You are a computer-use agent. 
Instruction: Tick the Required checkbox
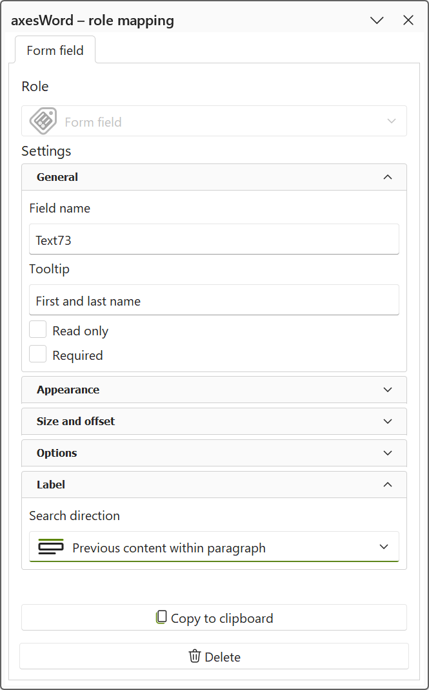38,354
